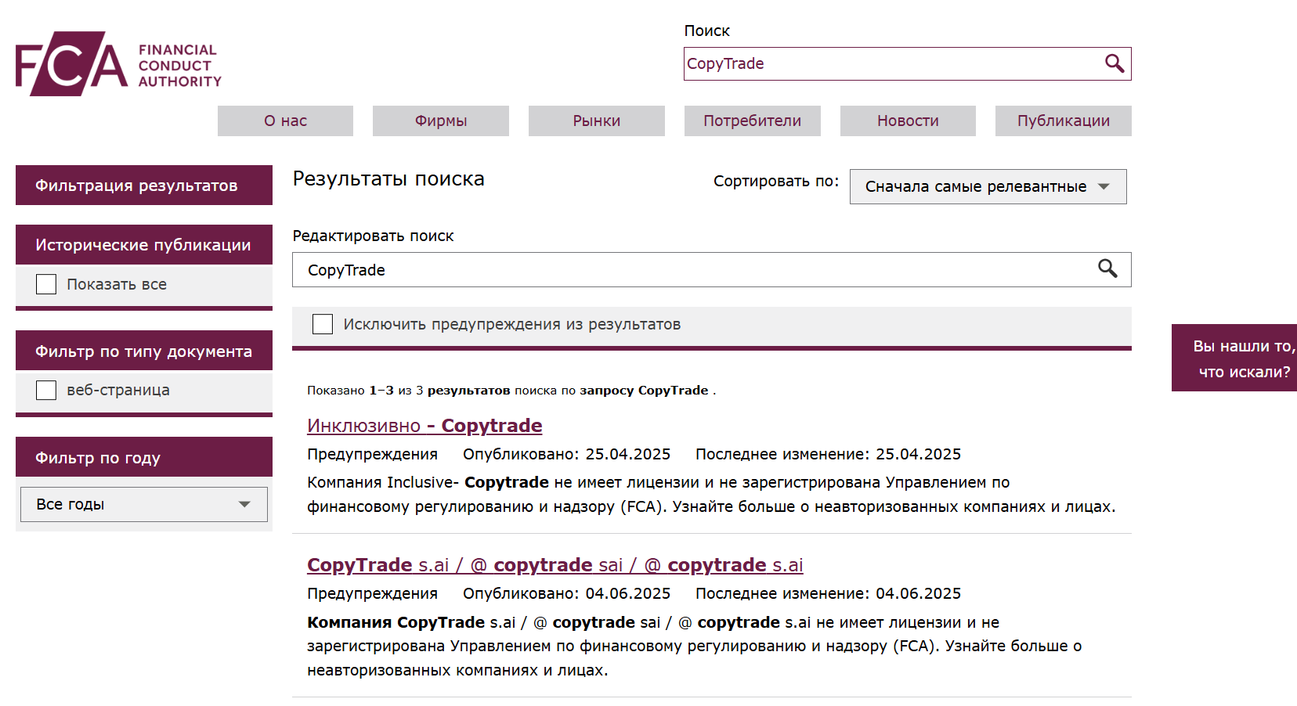The width and height of the screenshot is (1297, 706).
Task: Check the 'Показать все' checkbox
Action: pyautogui.click(x=46, y=284)
